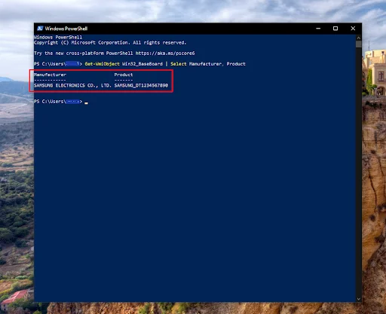Image resolution: width=386 pixels, height=314 pixels.
Task: Click the 'Try the new cross-platform PowerShell' text
Action: (x=83, y=53)
